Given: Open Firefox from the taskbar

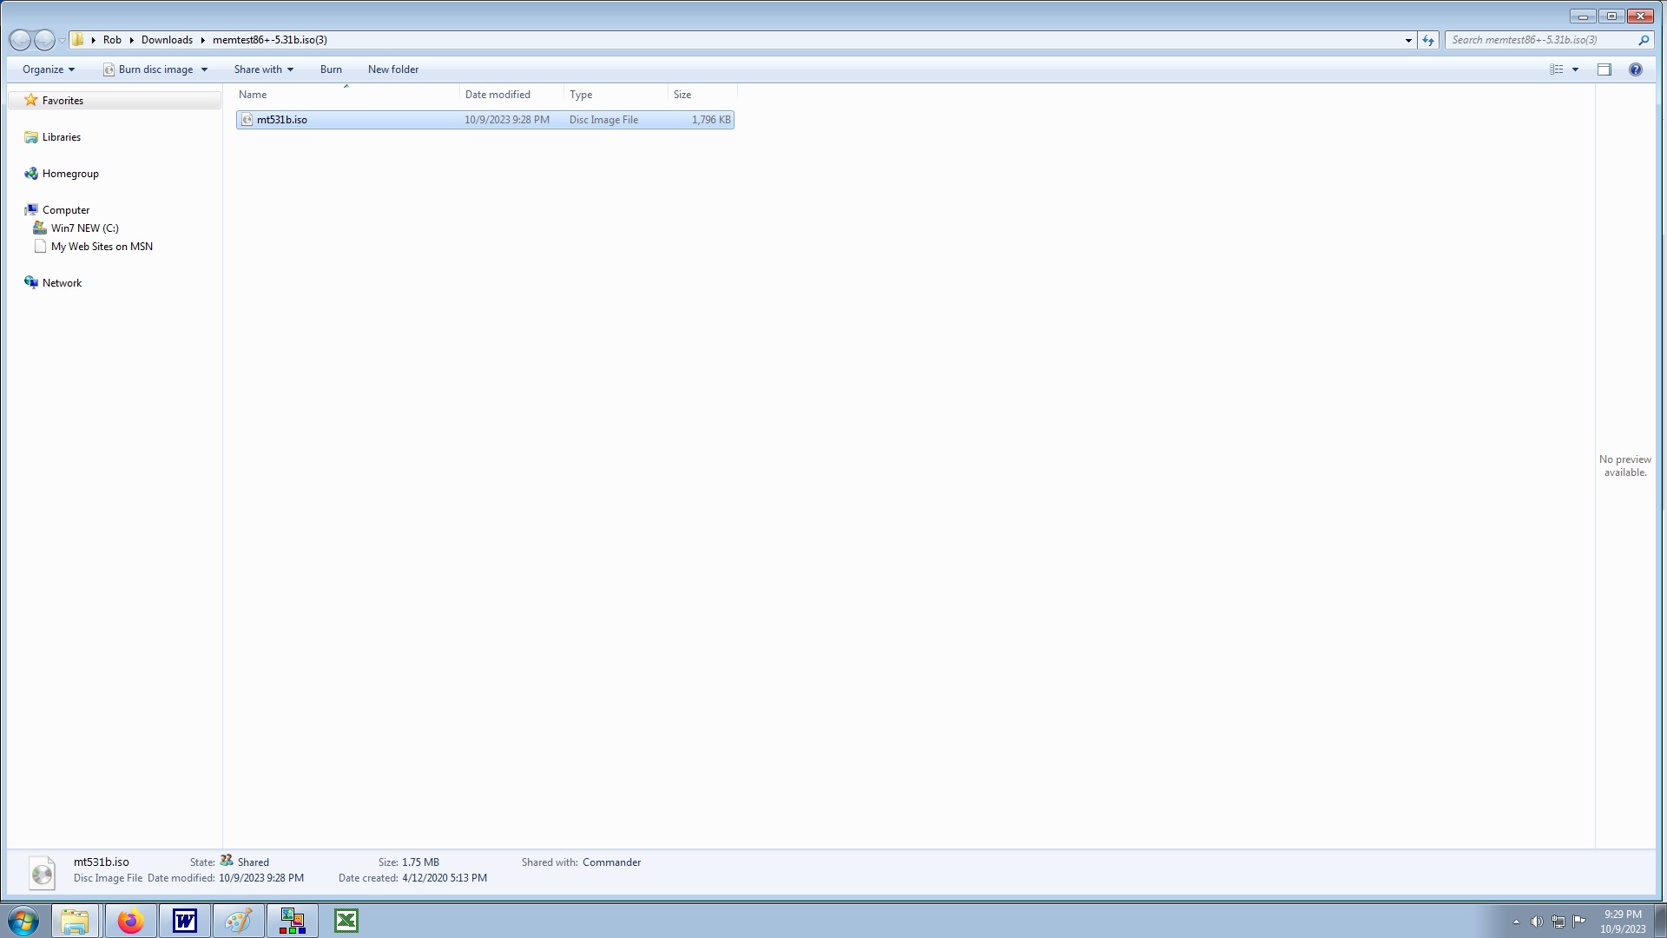Looking at the screenshot, I should point(131,921).
